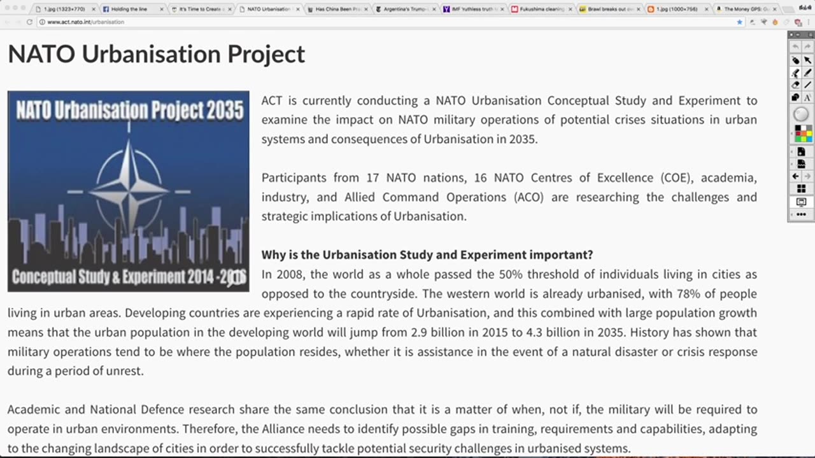Select the eraser tool
Screen dimensions: 815x458
coord(795,85)
